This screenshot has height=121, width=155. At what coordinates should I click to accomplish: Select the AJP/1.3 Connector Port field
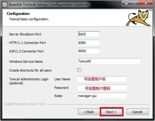click(x=89, y=51)
